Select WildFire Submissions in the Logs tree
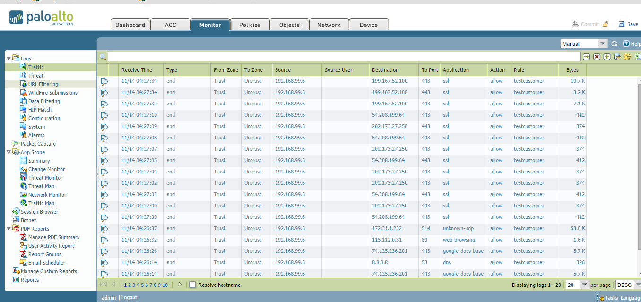Image resolution: width=641 pixels, height=302 pixels. coord(52,93)
